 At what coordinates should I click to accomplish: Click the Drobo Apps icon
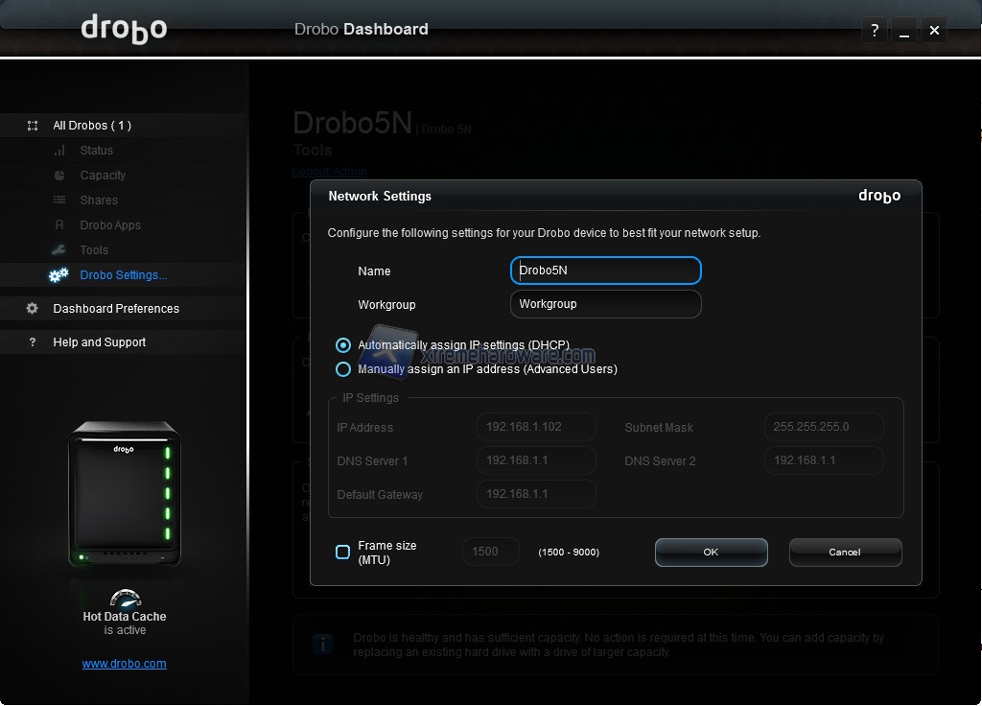(59, 225)
